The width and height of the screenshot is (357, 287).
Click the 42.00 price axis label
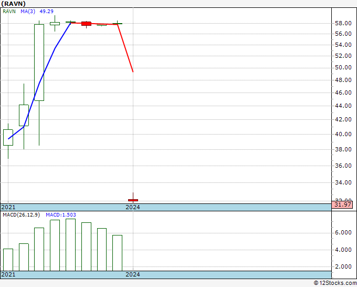pos(343,119)
